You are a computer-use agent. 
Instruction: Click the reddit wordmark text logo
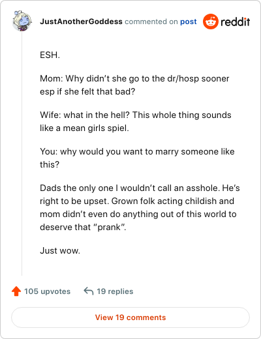click(236, 22)
